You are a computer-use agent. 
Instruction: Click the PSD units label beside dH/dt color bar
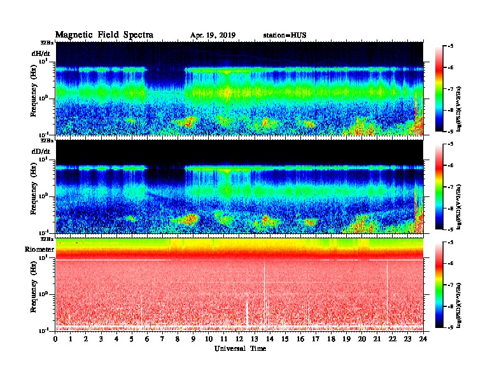click(x=459, y=109)
